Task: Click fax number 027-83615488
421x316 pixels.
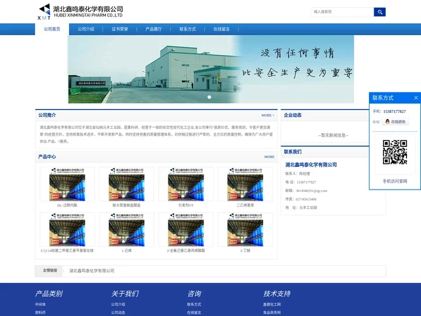Action: tap(306, 200)
